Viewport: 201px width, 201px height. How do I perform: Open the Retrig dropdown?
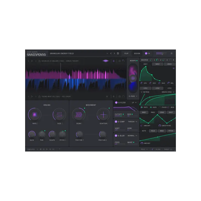pos(145,92)
